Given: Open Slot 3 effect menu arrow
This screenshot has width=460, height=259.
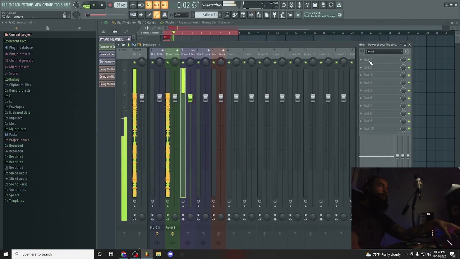Looking at the screenshot, I should (361, 75).
